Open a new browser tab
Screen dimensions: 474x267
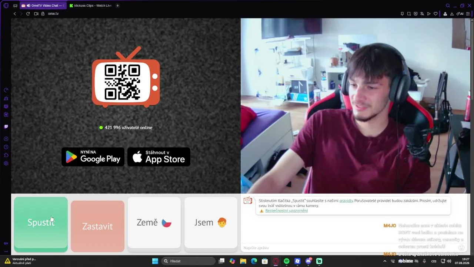click(118, 6)
